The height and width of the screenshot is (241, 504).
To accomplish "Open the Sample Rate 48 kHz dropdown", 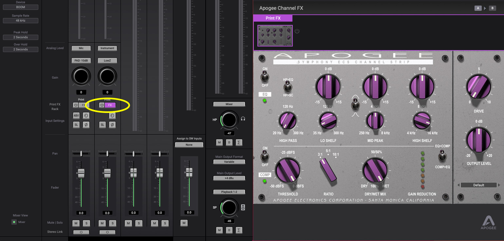I will (x=21, y=21).
